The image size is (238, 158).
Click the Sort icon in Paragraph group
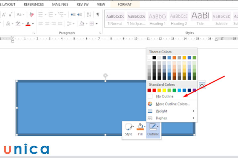pyautogui.click(x=89, y=15)
